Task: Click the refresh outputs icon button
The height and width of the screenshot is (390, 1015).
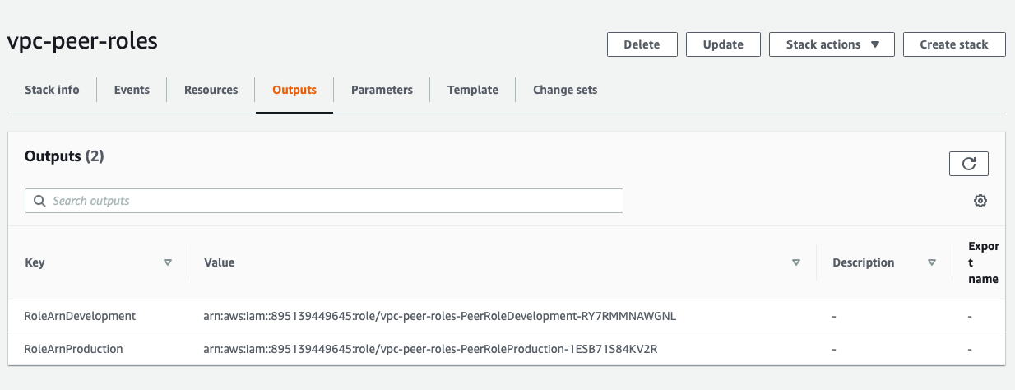Action: pos(968,164)
